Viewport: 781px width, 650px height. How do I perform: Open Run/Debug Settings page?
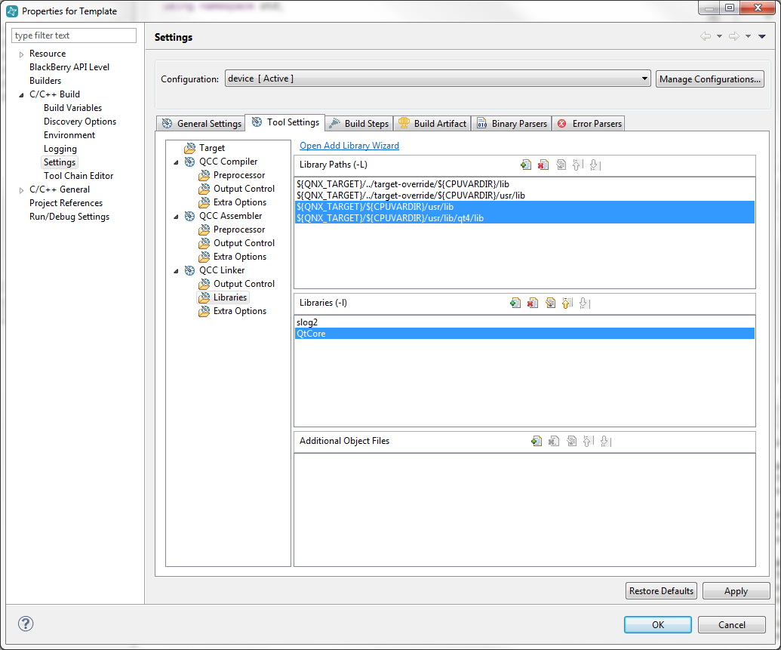click(69, 217)
